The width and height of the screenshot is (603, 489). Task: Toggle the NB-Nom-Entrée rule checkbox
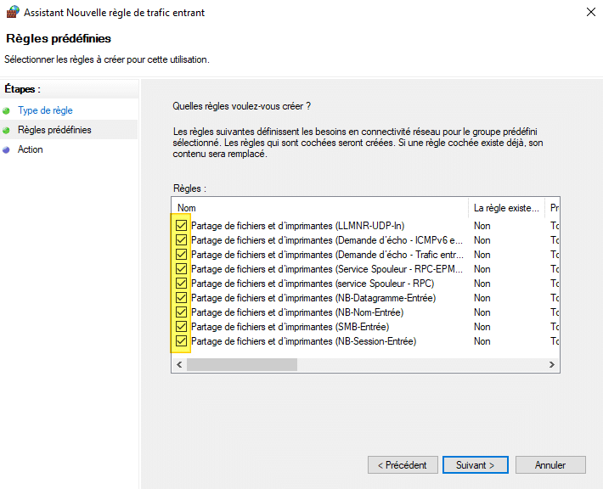coord(181,312)
